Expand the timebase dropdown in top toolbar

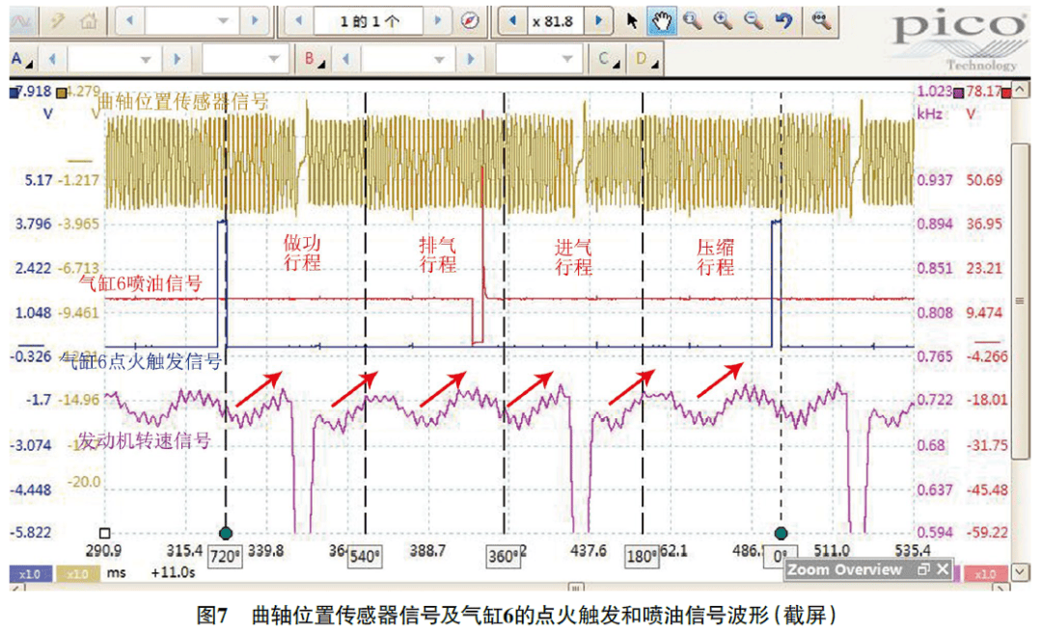[224, 20]
